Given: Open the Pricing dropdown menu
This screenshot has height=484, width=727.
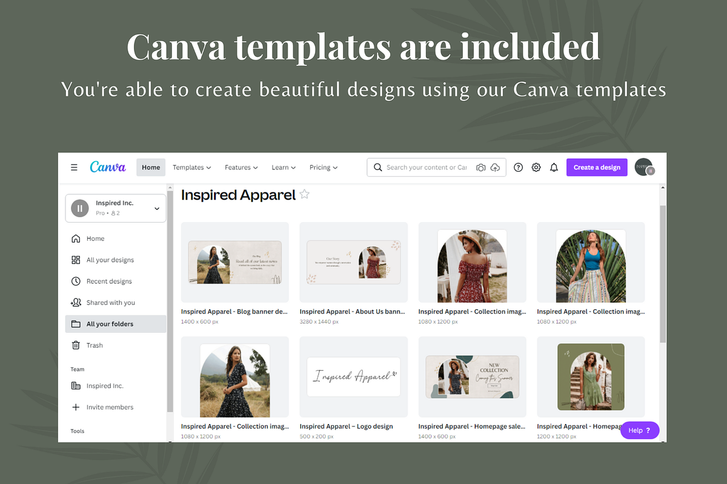Looking at the screenshot, I should [x=324, y=168].
